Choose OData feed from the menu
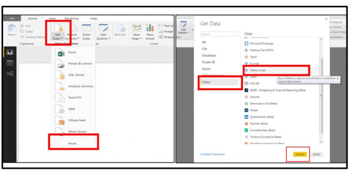Screen dimensions: 353x173 point(74,120)
